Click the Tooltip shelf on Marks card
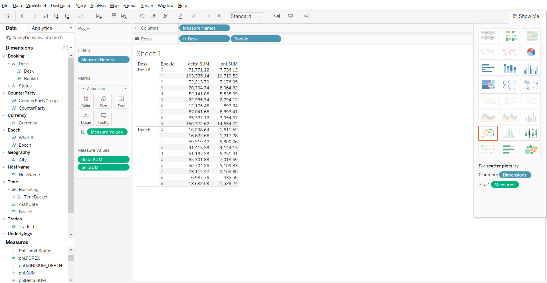This screenshot has height=283, width=547. (103, 118)
